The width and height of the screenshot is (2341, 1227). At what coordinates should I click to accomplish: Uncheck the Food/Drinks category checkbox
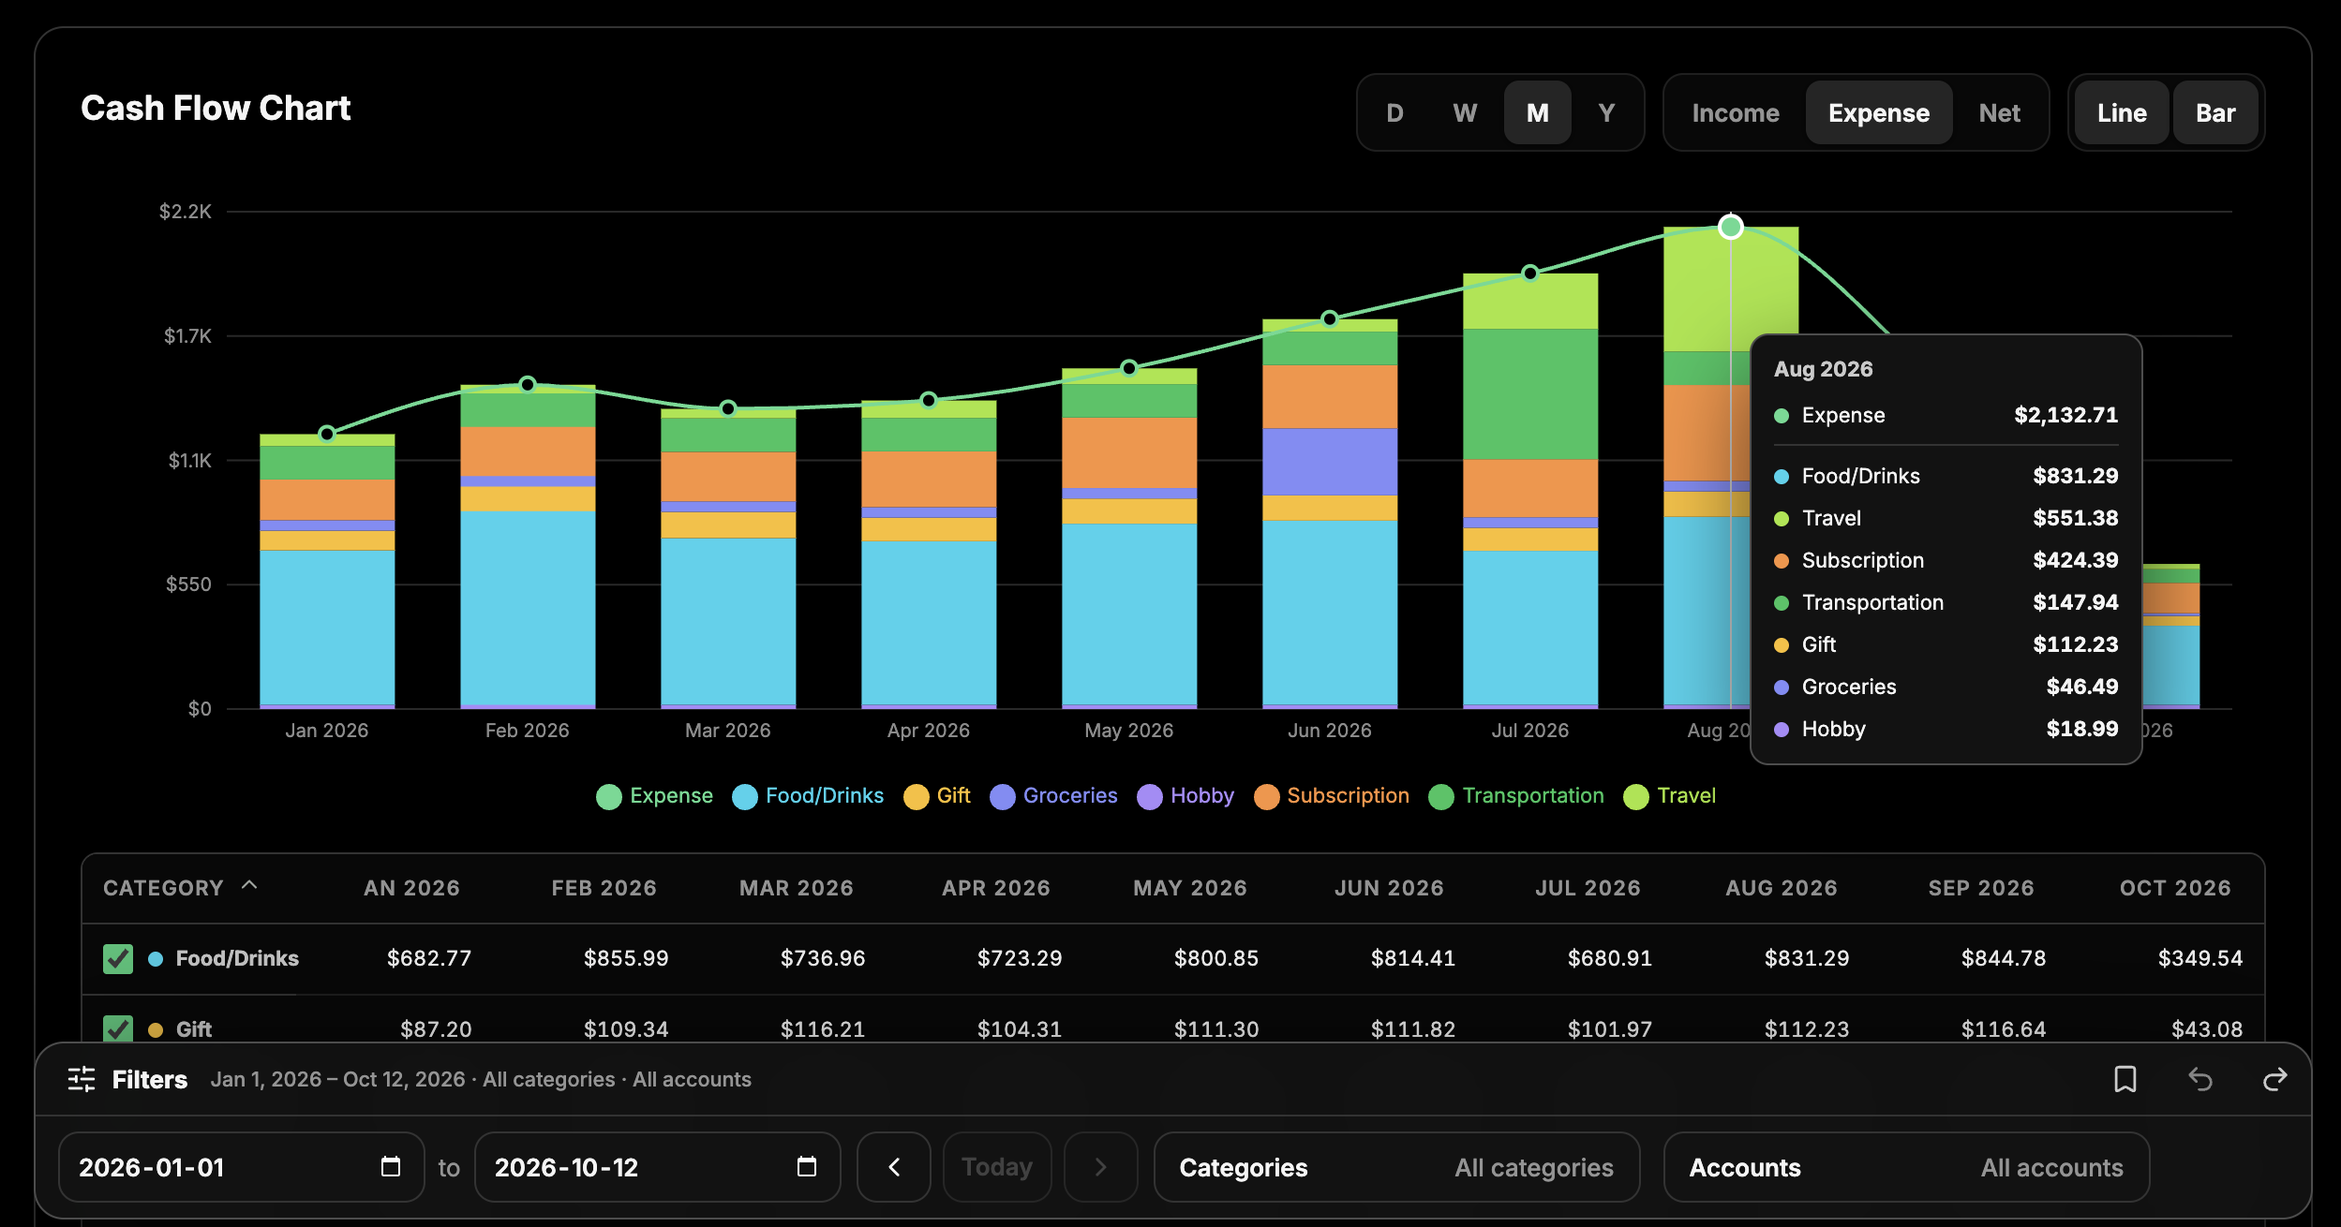pos(118,958)
